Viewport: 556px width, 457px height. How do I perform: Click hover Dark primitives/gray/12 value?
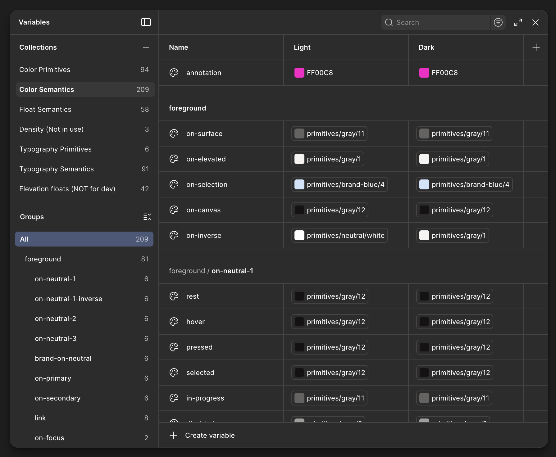click(455, 322)
